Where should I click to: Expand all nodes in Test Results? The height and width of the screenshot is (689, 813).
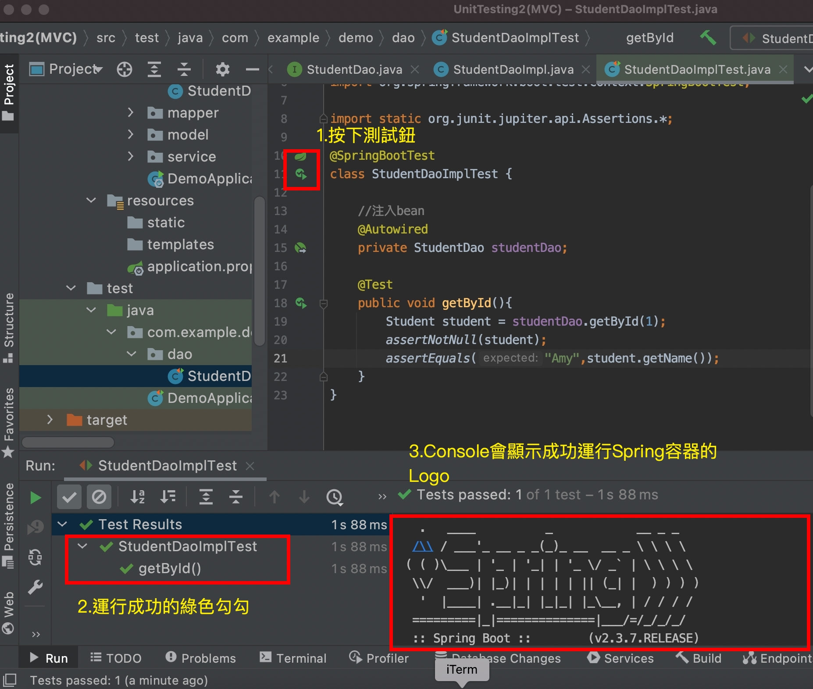(206, 497)
